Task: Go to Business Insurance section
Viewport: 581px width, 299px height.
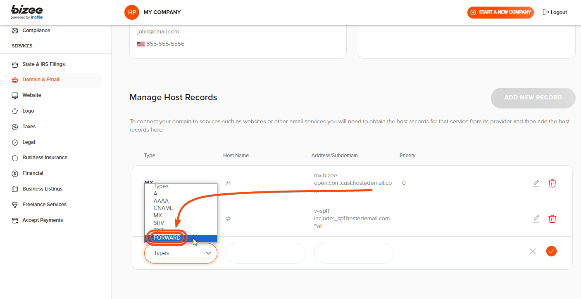Action: [45, 158]
